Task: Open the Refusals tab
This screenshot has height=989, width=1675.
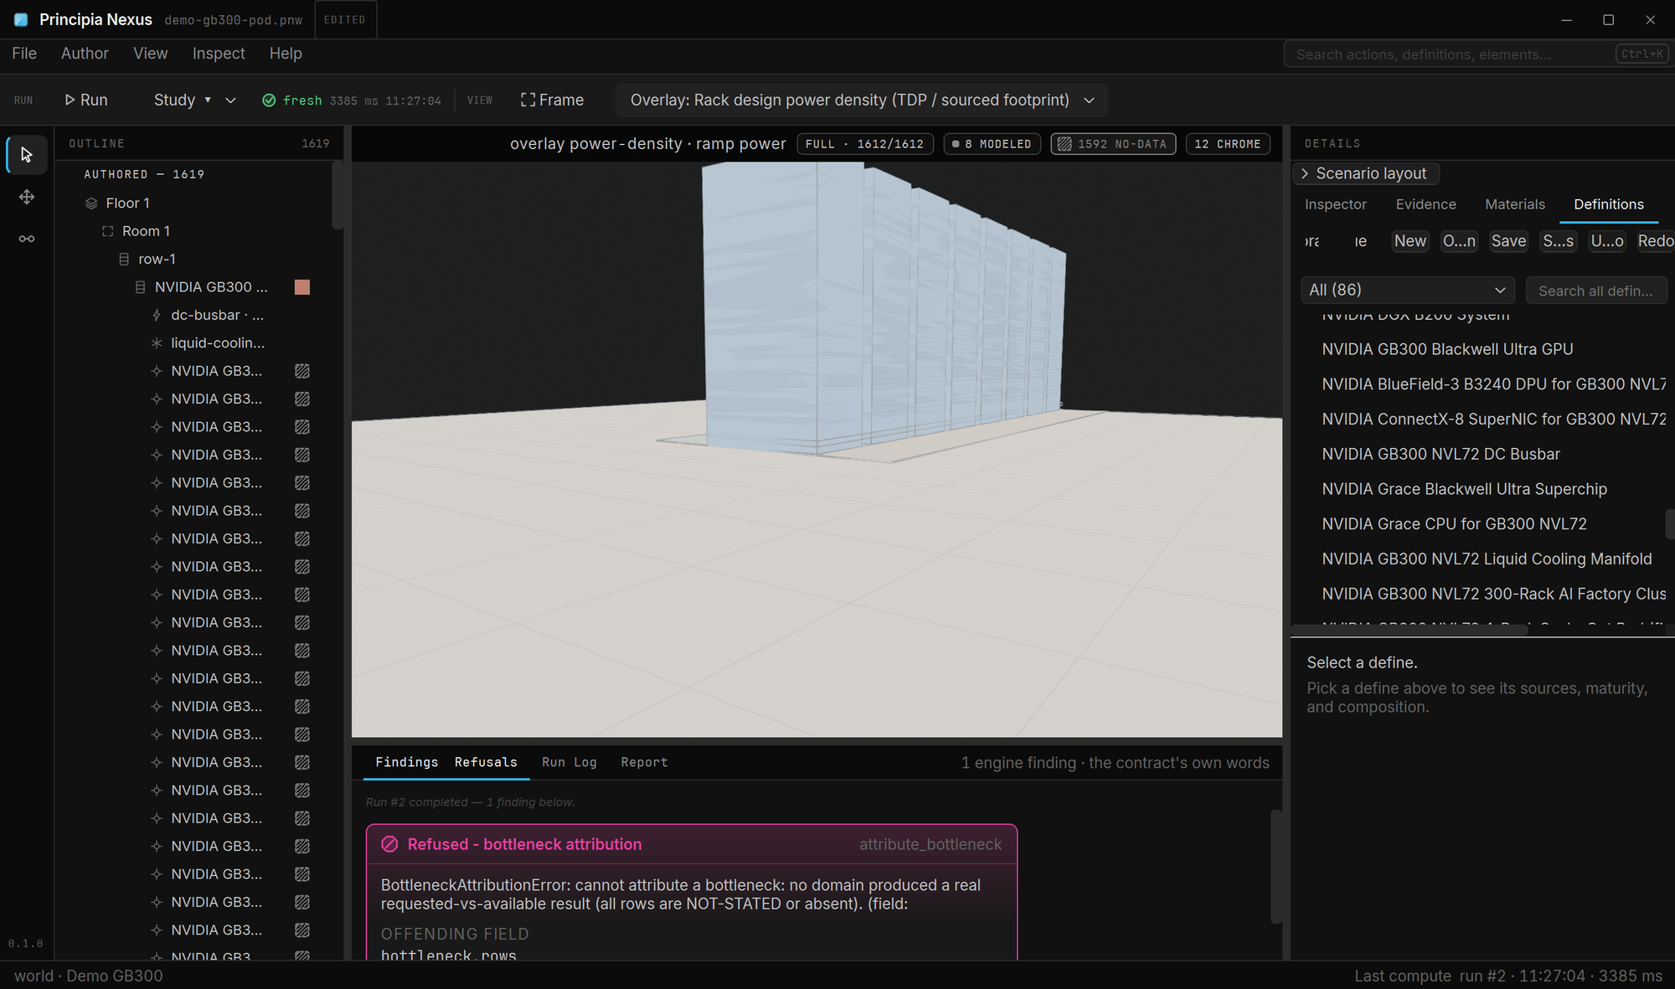Action: (x=486, y=762)
